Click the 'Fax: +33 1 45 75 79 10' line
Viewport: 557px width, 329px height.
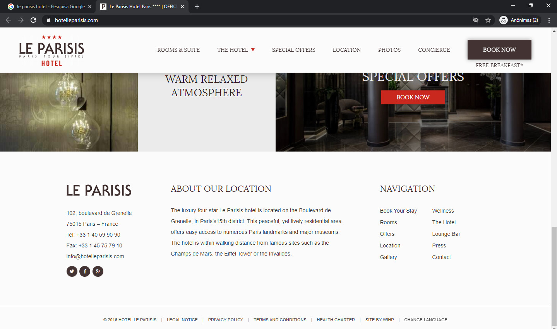(x=94, y=245)
